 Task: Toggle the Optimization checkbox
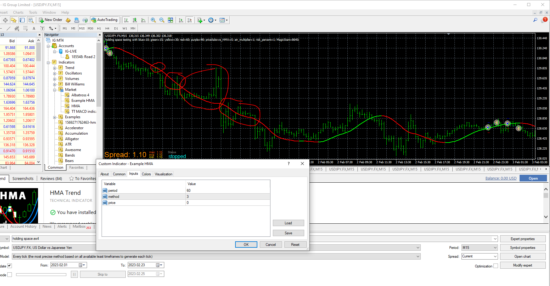pos(496,266)
